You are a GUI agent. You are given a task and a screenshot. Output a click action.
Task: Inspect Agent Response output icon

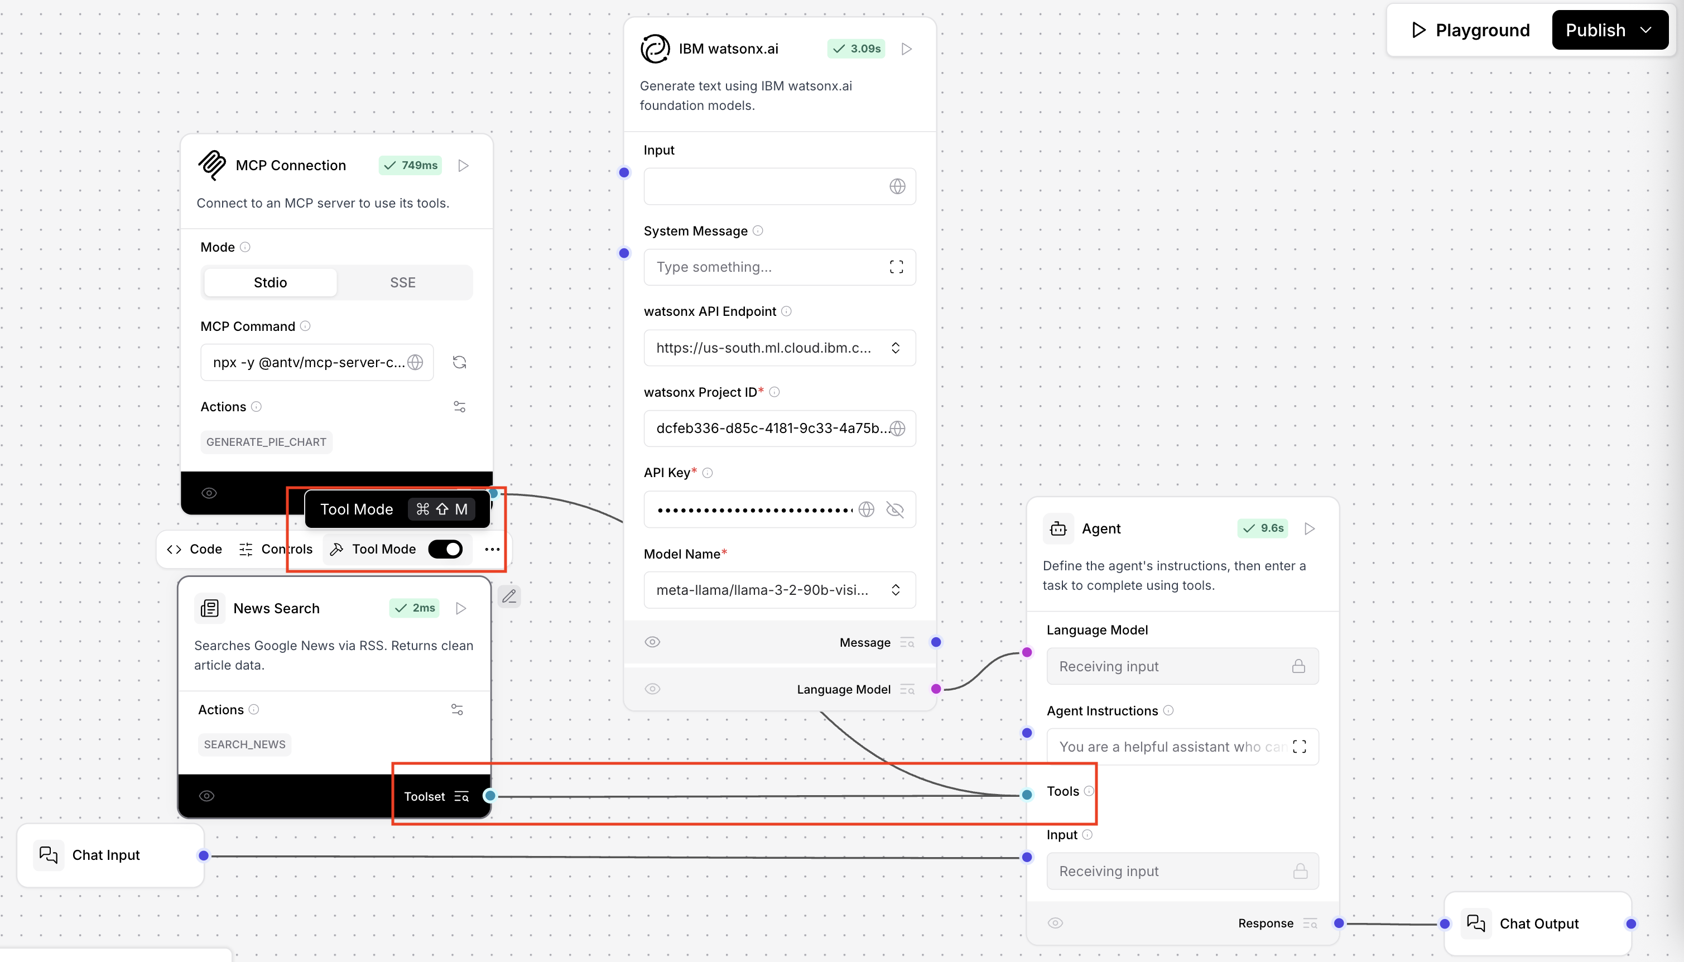pos(1310,923)
